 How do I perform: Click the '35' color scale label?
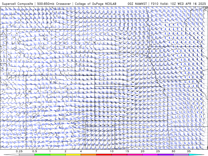click(x=189, y=151)
